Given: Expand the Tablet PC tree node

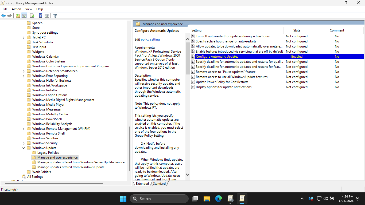Looking at the screenshot, I should (x=24, y=37).
